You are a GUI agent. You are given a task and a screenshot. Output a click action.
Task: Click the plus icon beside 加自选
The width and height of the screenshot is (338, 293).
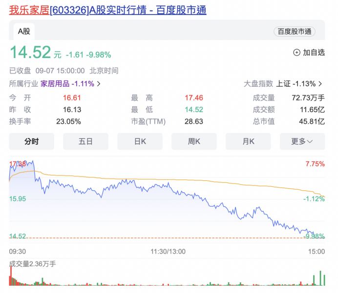[296, 53]
